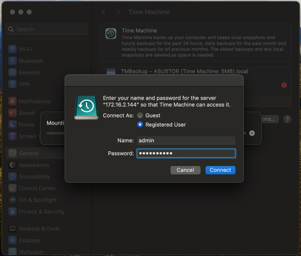301x256 pixels.
Task: Click the Name text field
Action: pos(186,140)
